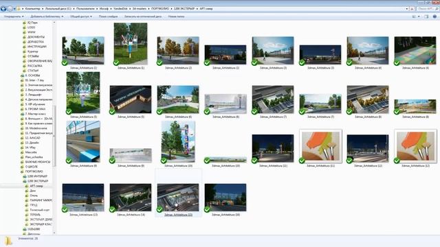Click the Элементов count text in status bar
Screen dimensions: 440x247
[28, 239]
